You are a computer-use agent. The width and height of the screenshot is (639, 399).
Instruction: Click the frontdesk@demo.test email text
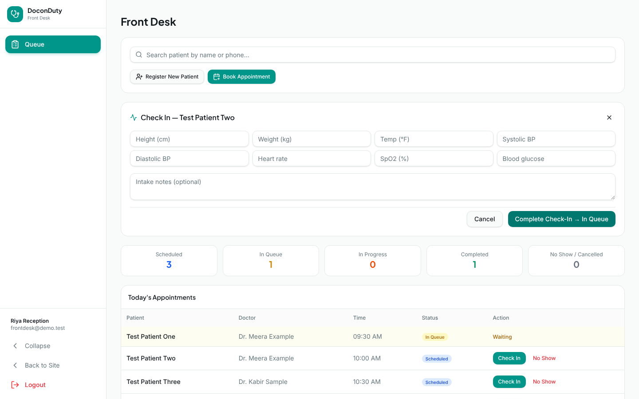coord(38,328)
